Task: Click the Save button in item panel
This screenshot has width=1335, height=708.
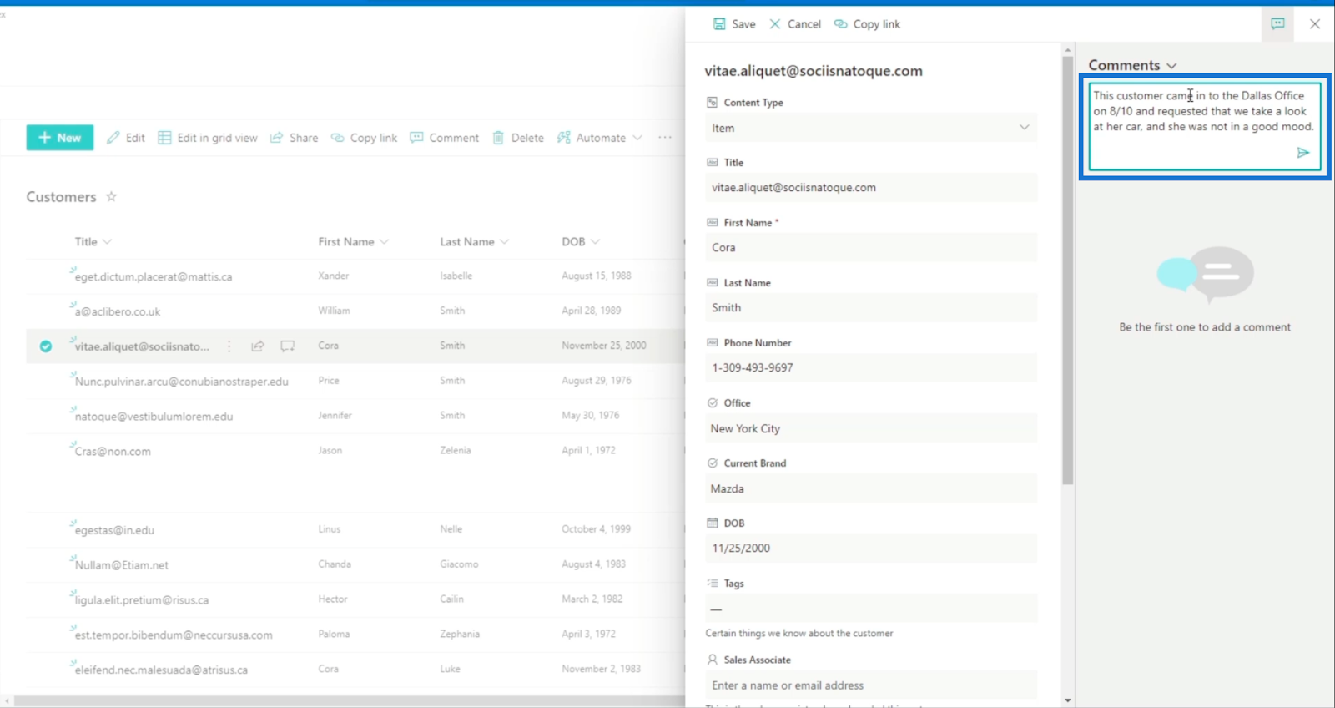Action: click(734, 24)
